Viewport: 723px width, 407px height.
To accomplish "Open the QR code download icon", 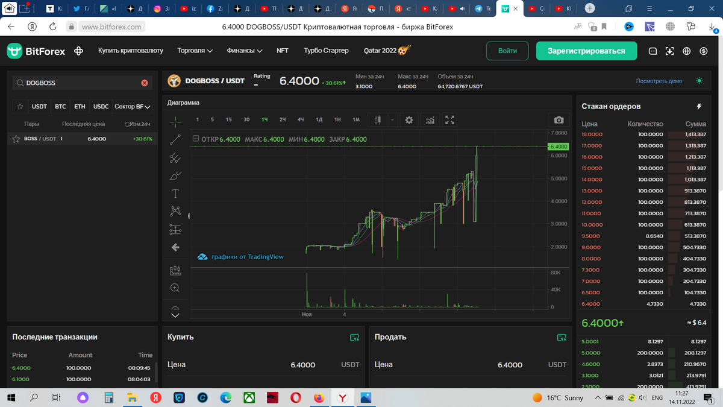I will point(669,51).
